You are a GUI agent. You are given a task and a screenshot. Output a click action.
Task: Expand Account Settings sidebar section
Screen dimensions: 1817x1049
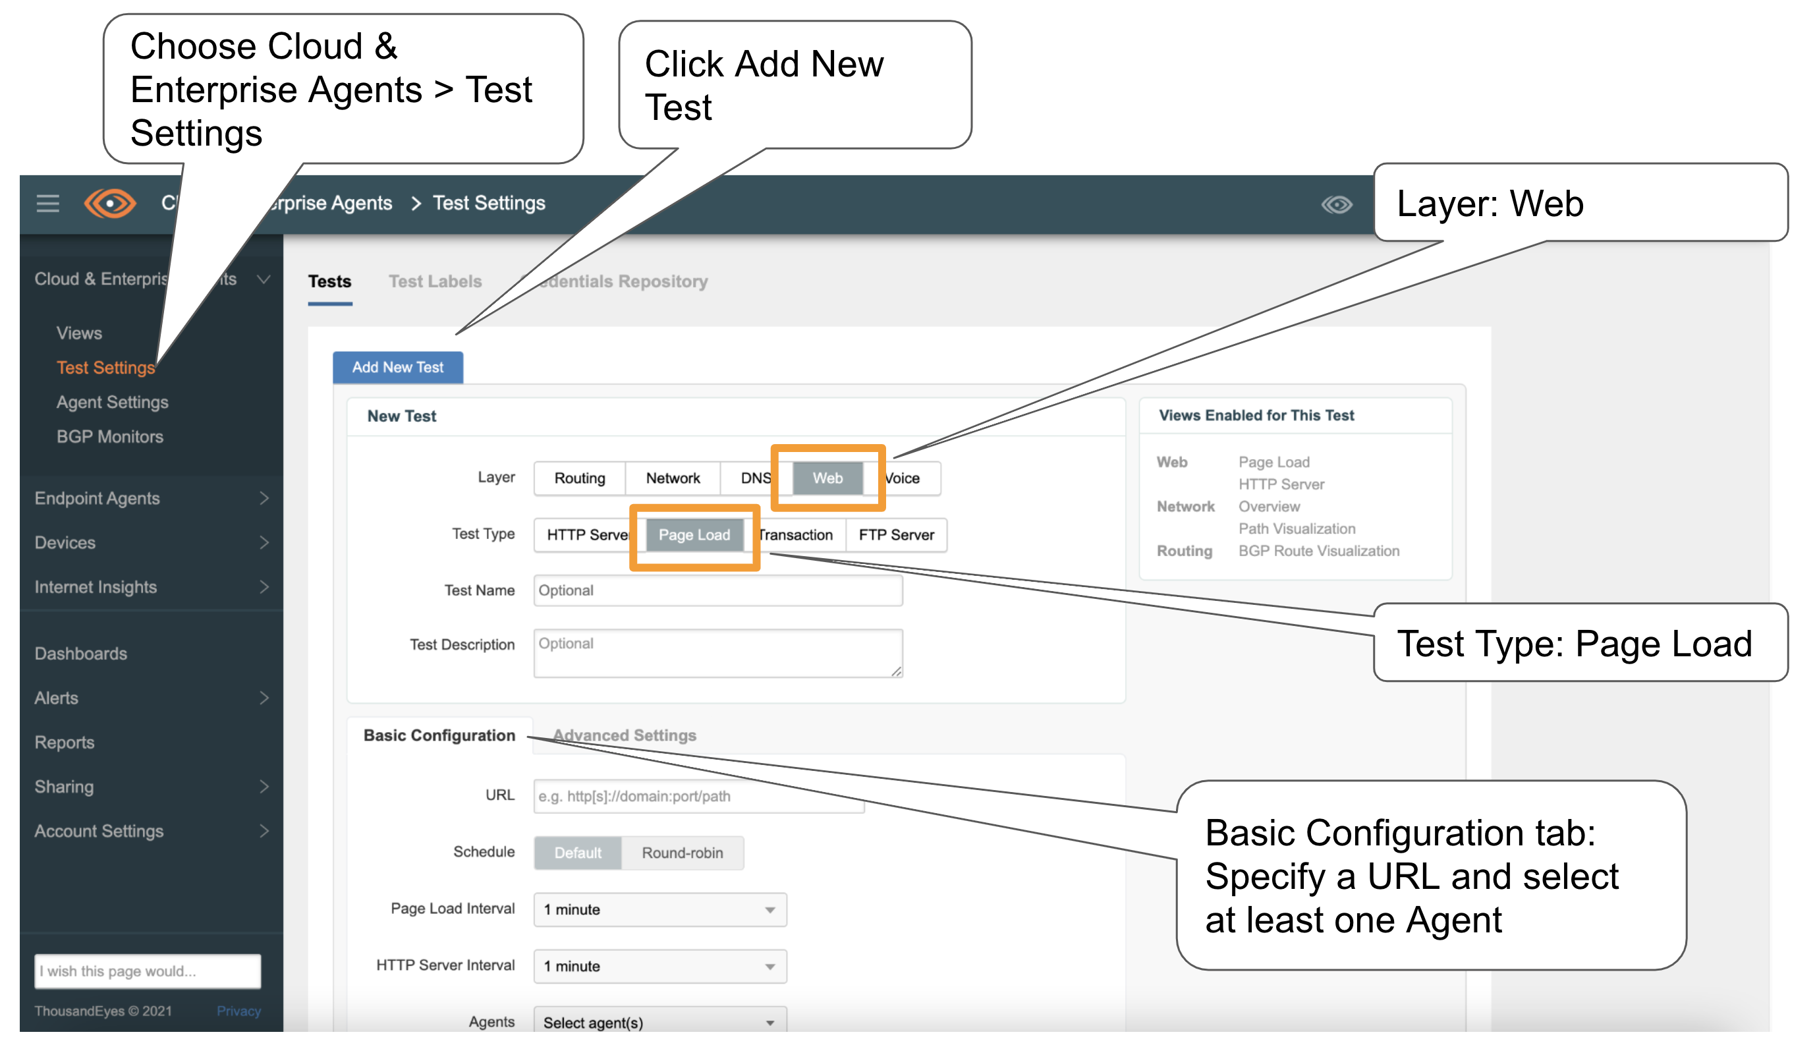pyautogui.click(x=264, y=832)
